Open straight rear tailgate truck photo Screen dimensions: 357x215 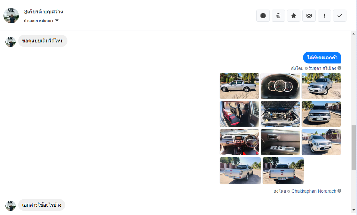283,171
